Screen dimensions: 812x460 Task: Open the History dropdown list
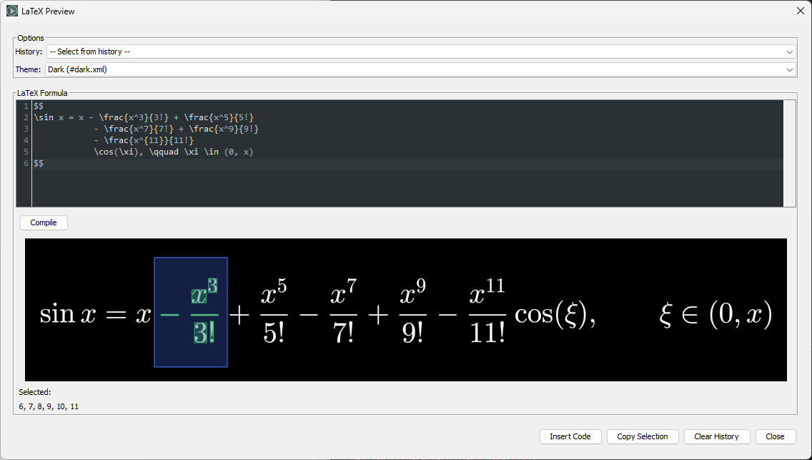(x=420, y=52)
